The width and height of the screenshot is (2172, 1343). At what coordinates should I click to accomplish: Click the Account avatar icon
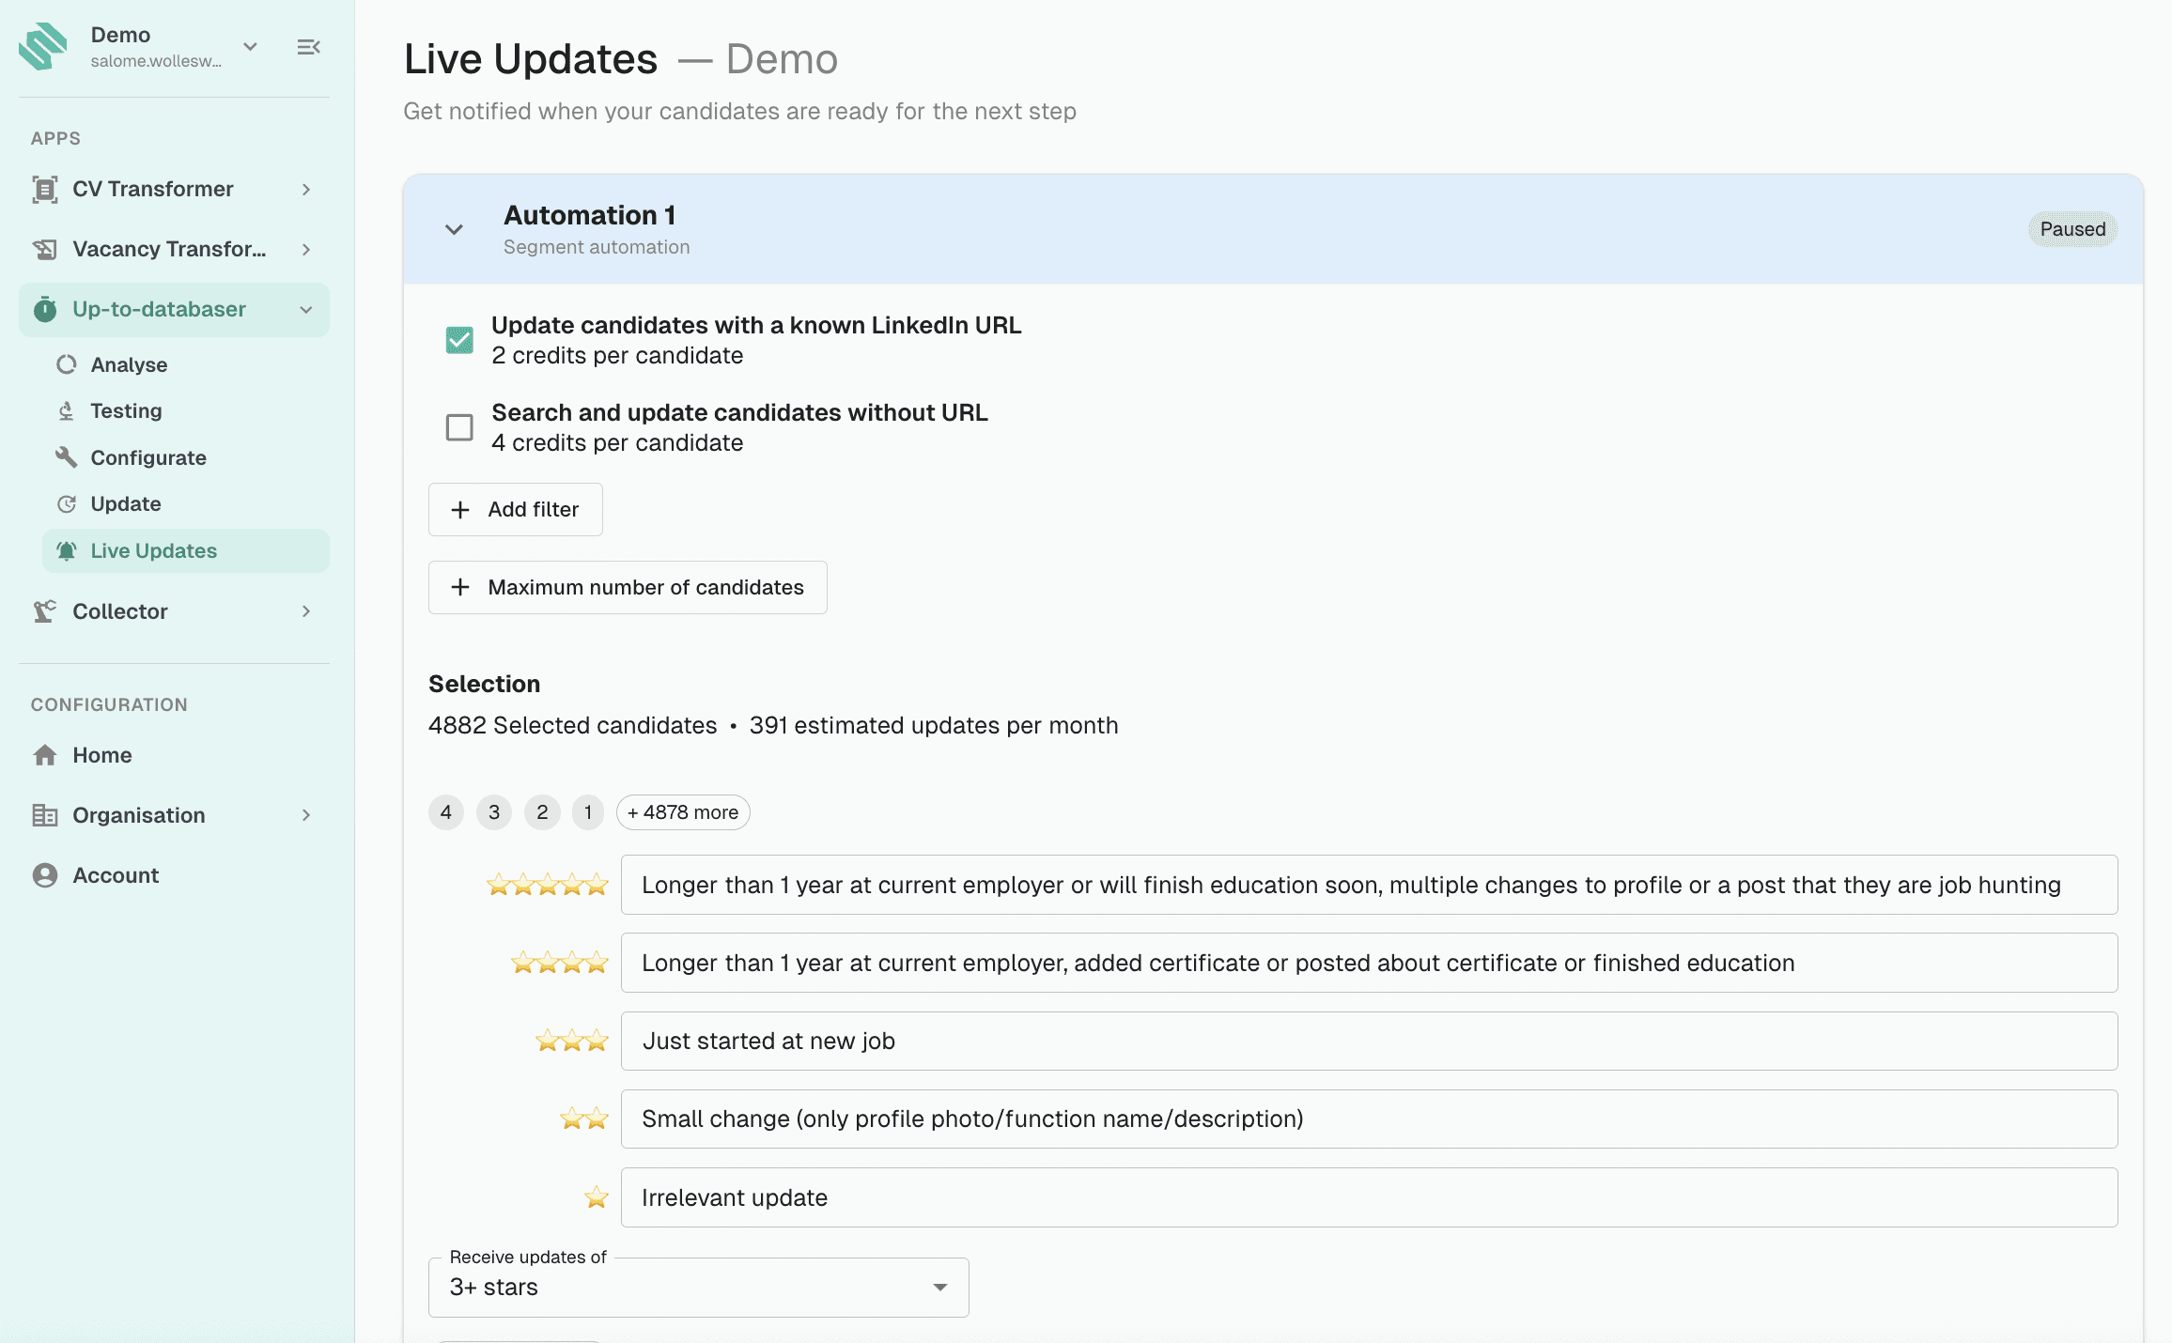tap(44, 875)
